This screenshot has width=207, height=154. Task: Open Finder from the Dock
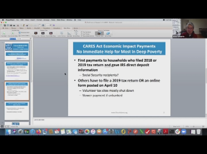coord(8,132)
